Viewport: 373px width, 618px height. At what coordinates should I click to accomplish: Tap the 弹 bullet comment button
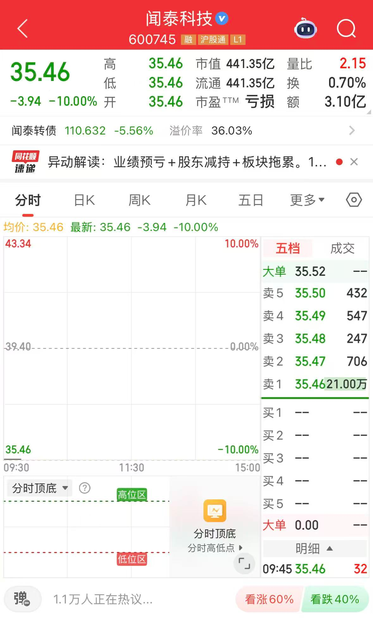pyautogui.click(x=22, y=599)
